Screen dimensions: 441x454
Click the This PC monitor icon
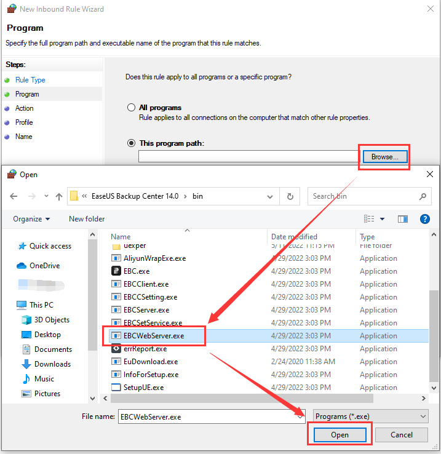pos(22,305)
